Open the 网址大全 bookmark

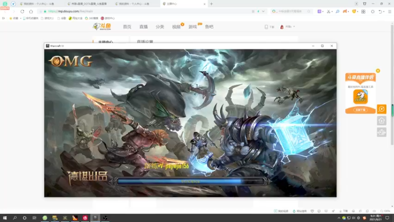click(x=75, y=18)
